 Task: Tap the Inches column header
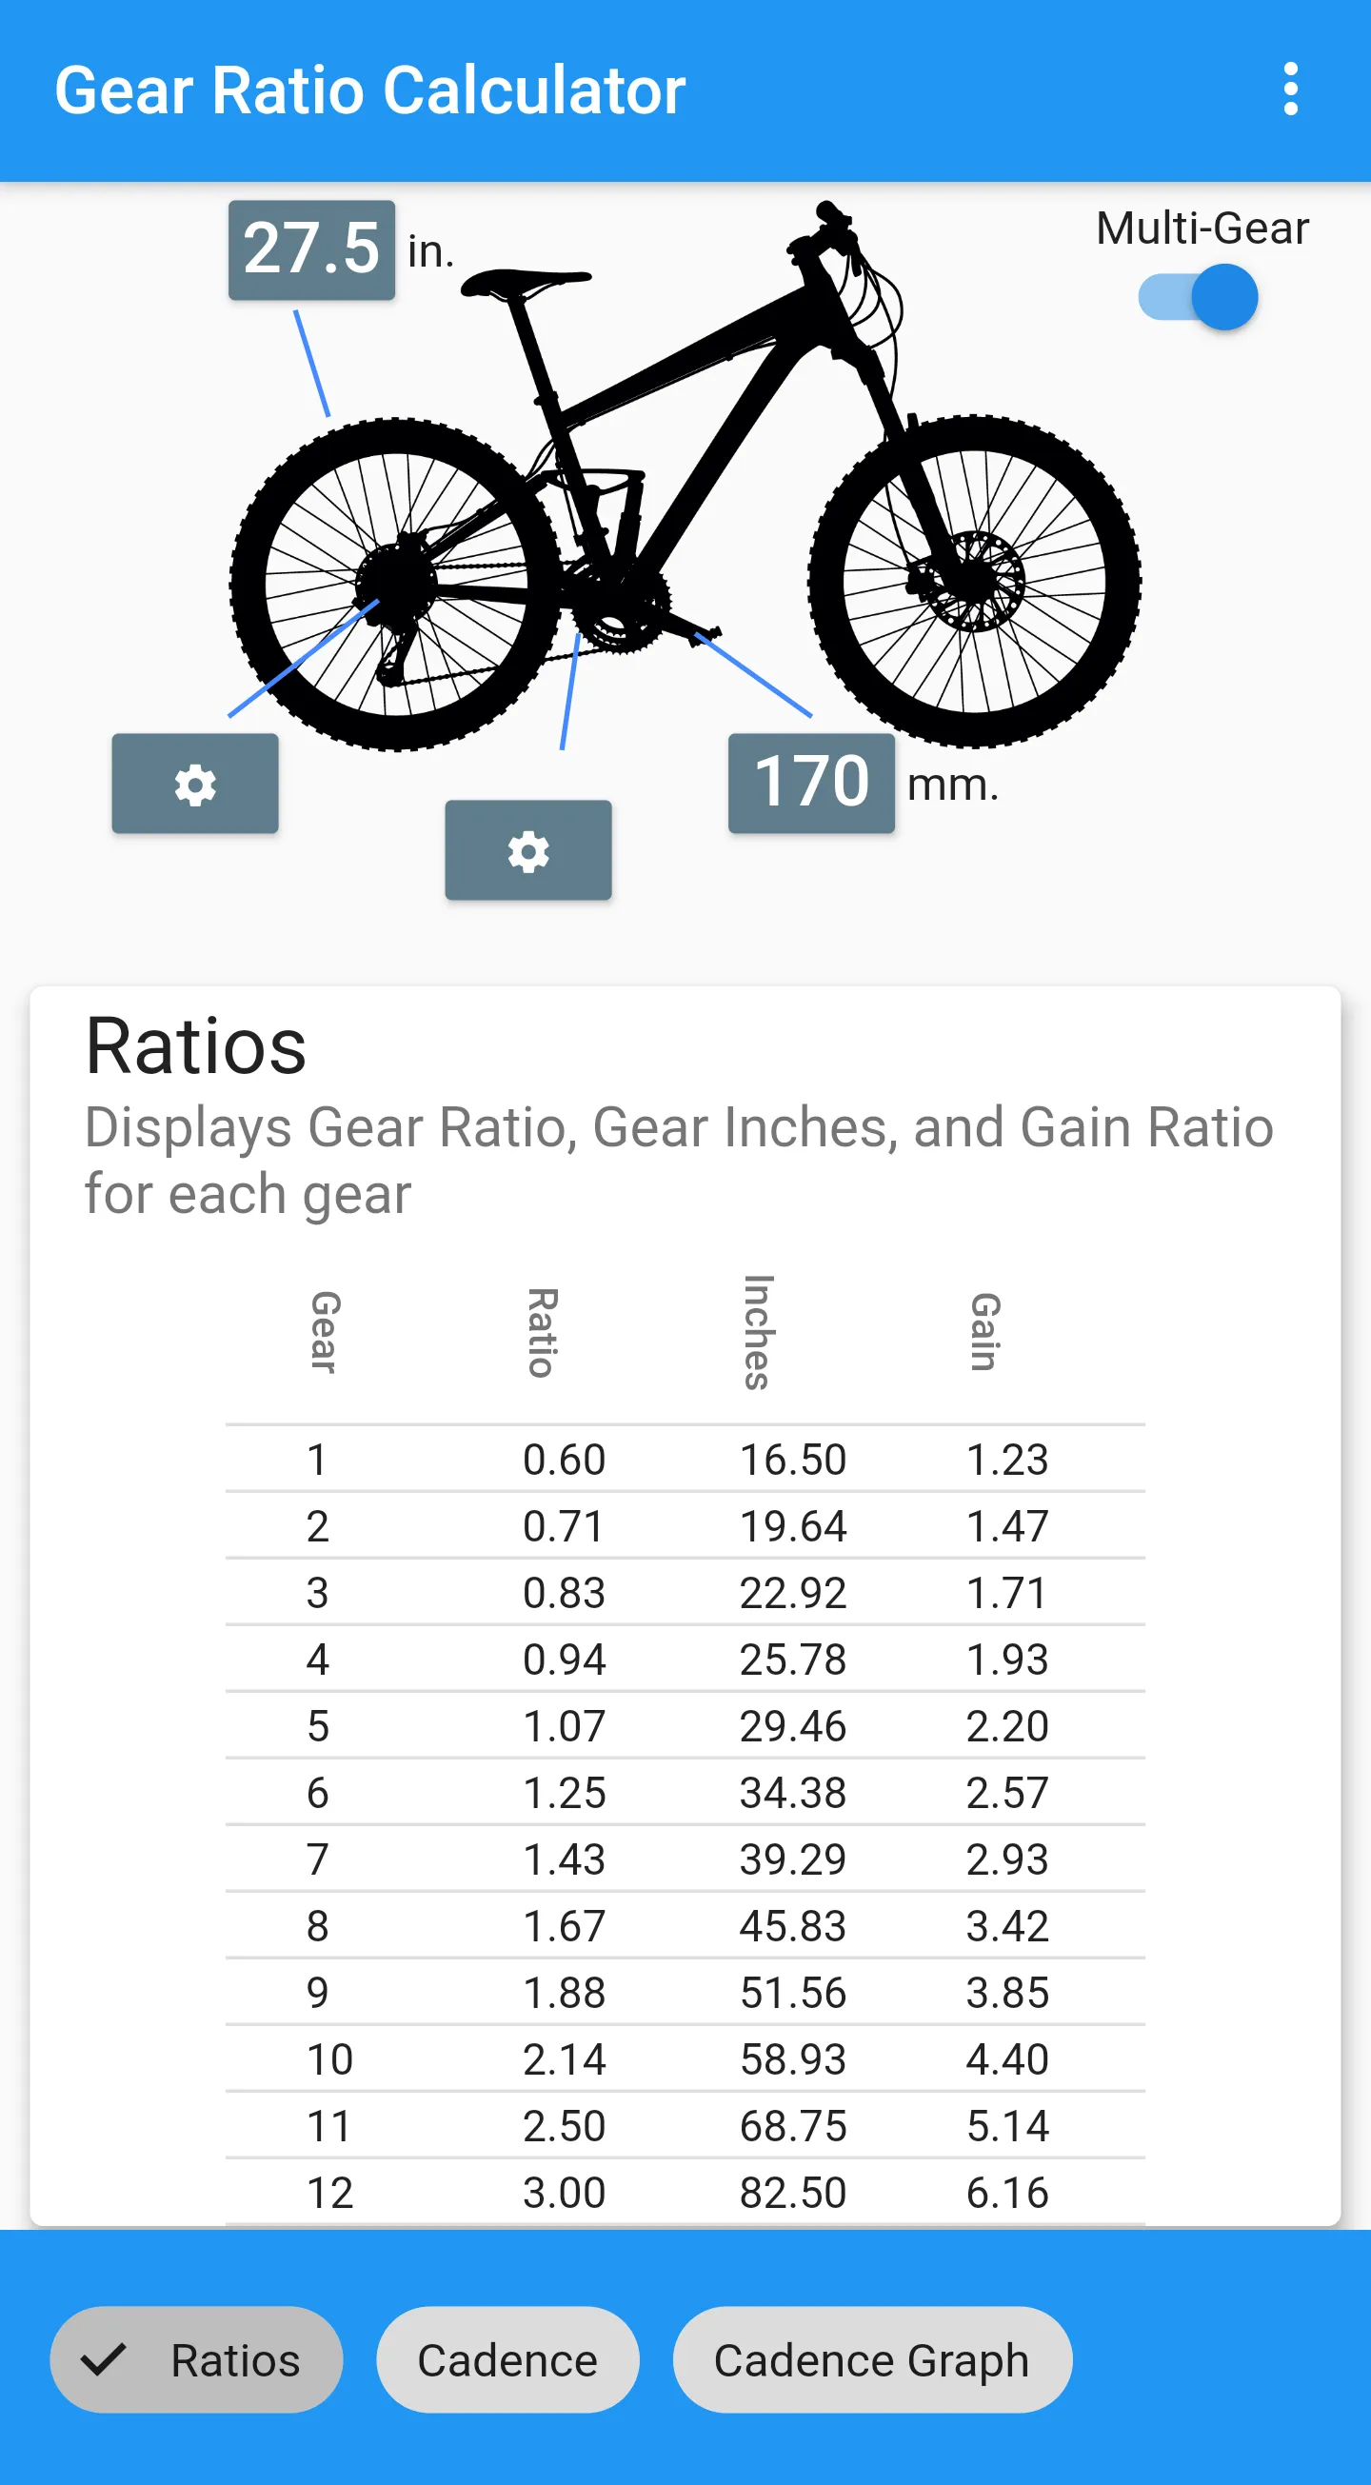pyautogui.click(x=759, y=1331)
